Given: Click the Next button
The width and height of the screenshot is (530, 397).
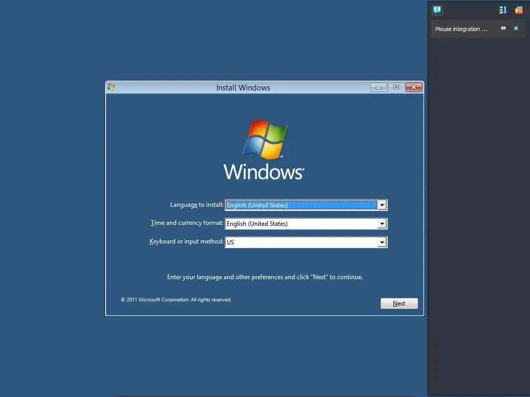Looking at the screenshot, I should pyautogui.click(x=399, y=303).
